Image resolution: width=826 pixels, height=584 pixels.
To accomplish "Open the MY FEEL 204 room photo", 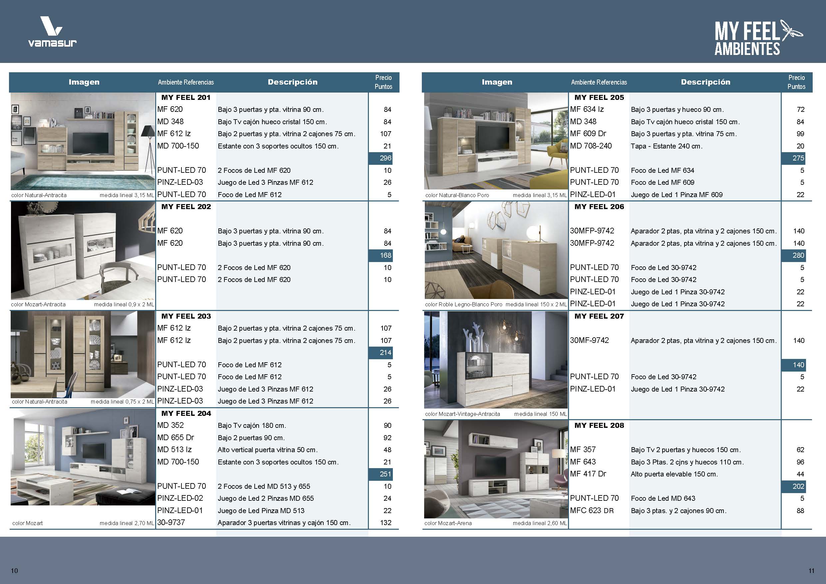I will pyautogui.click(x=83, y=457).
